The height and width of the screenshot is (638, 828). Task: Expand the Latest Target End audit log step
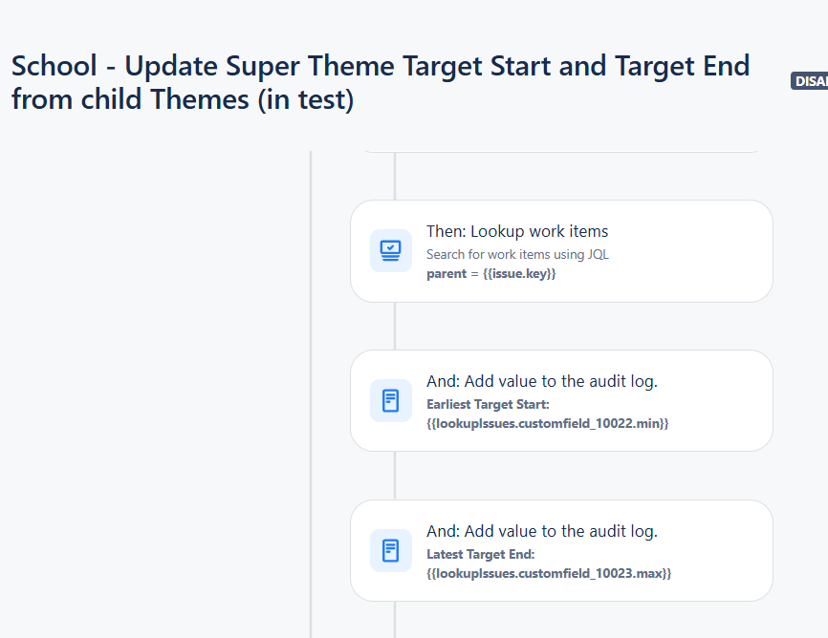(561, 550)
